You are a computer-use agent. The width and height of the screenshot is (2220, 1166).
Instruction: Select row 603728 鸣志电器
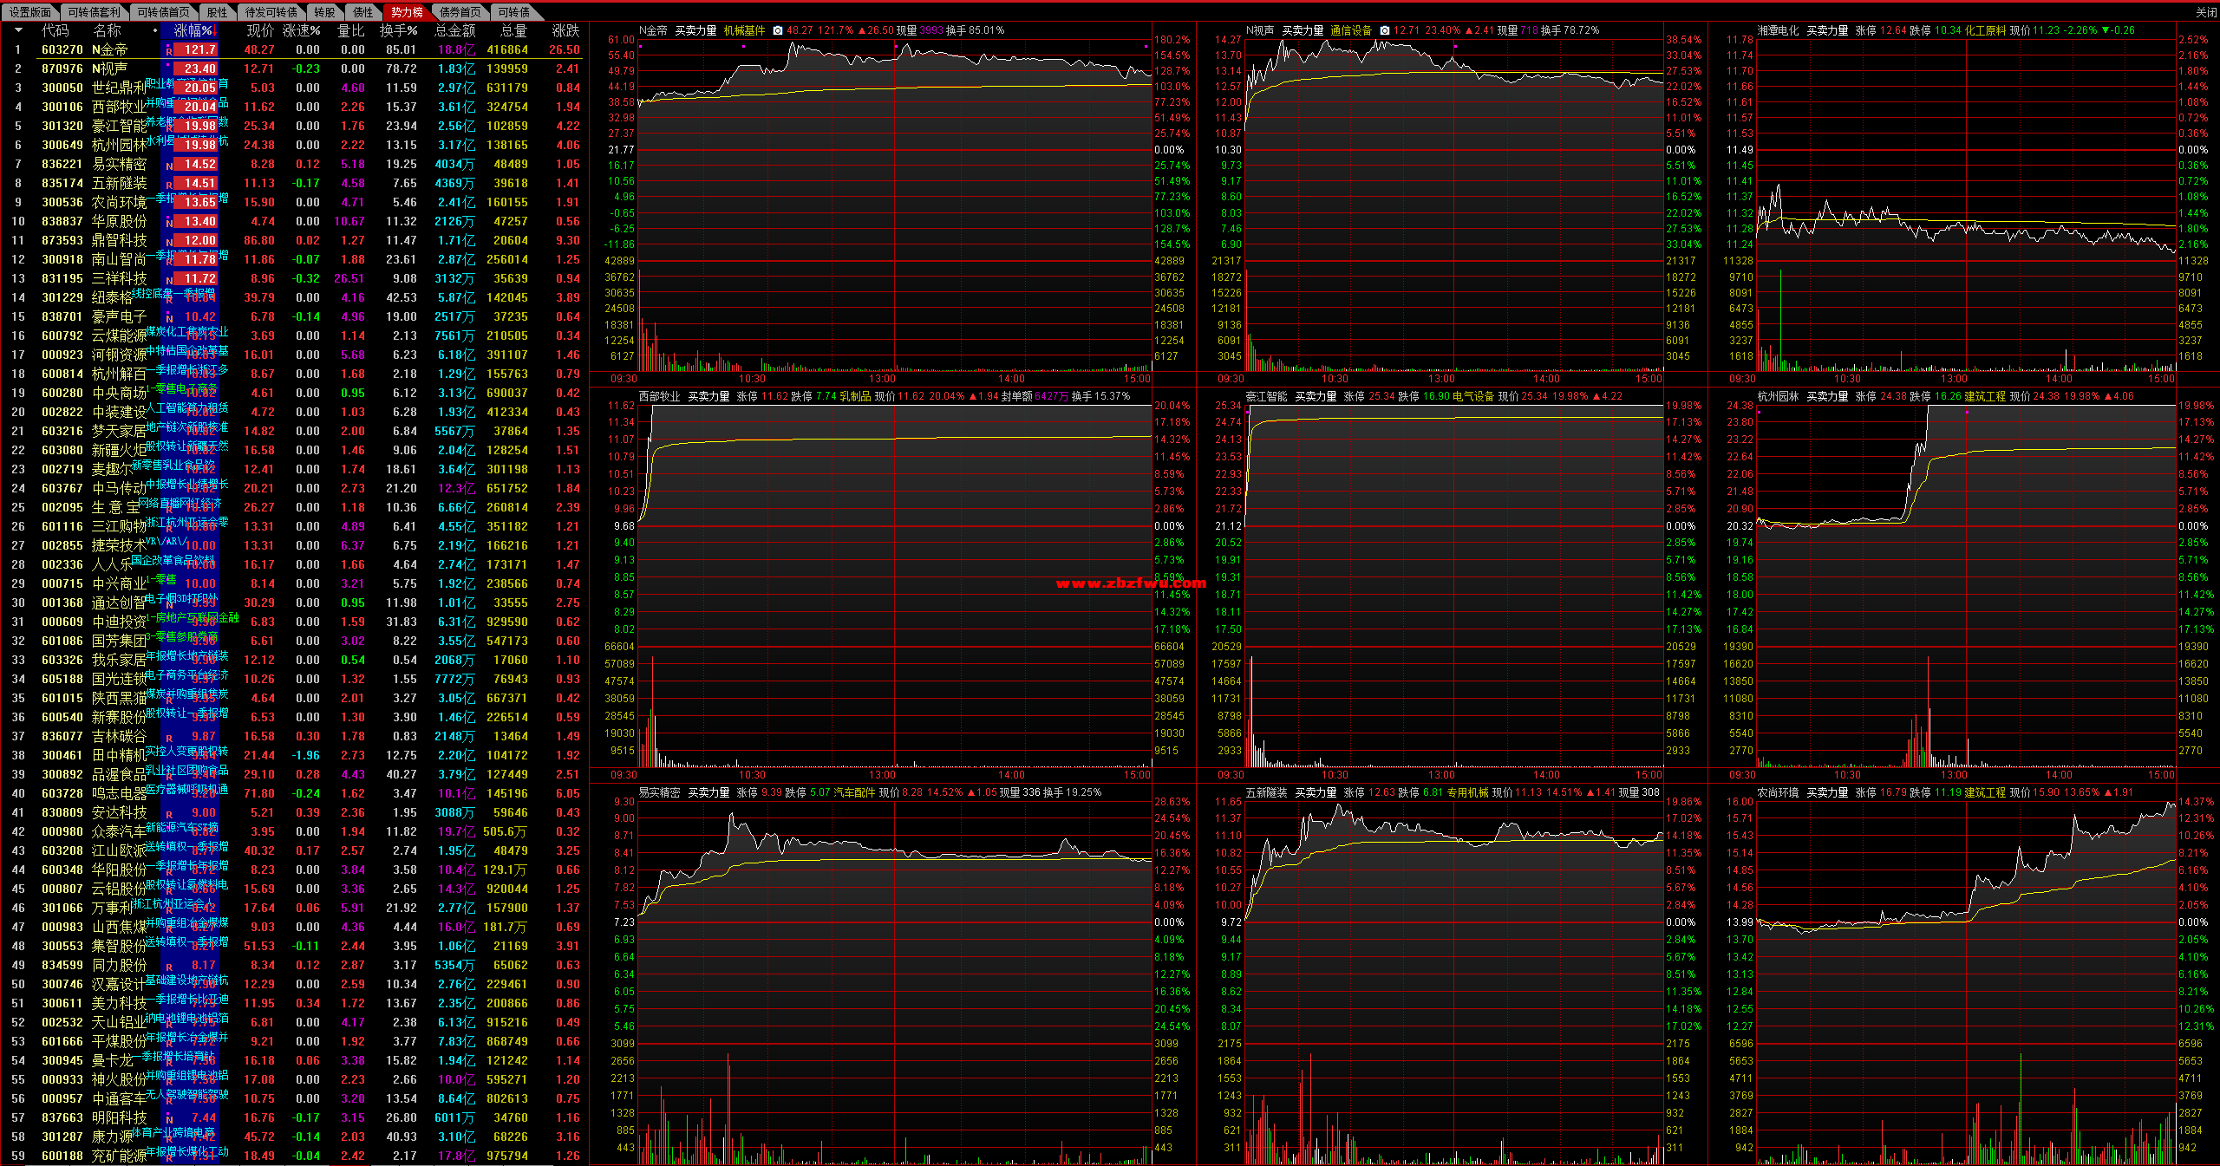pyautogui.click(x=295, y=793)
